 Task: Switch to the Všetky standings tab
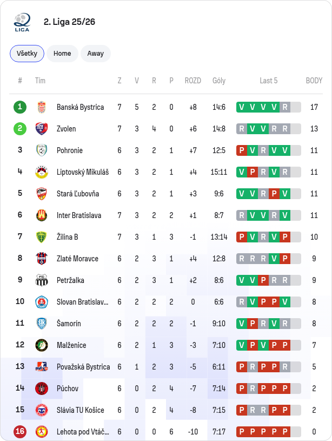click(27, 54)
